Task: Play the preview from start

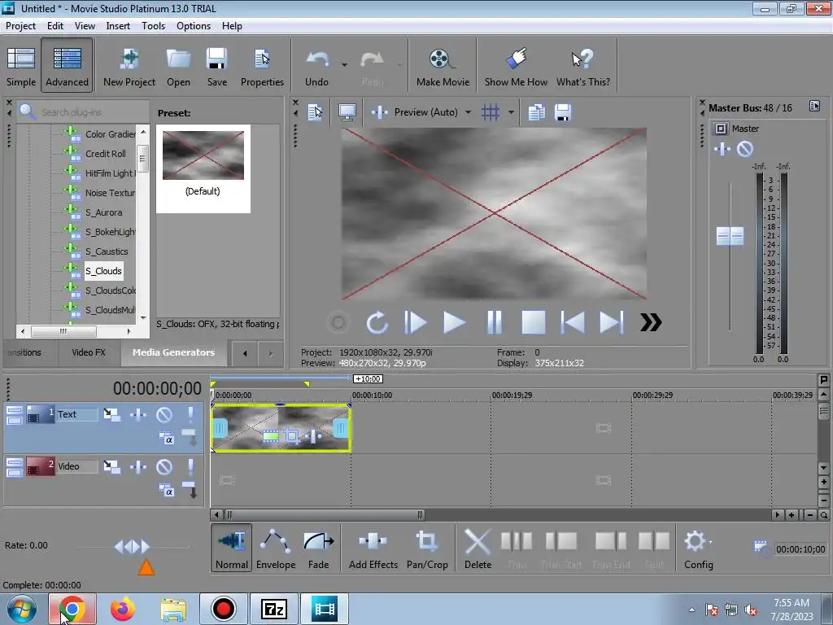Action: (x=416, y=322)
